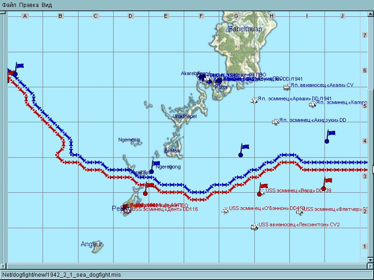Select the USS carrier «Лексингтон» CV2 icon

[x=254, y=227]
